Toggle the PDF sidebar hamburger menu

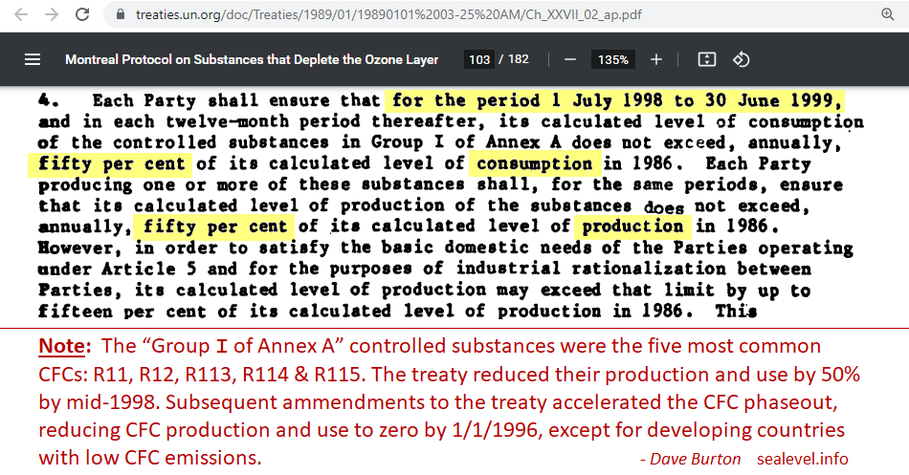(33, 59)
